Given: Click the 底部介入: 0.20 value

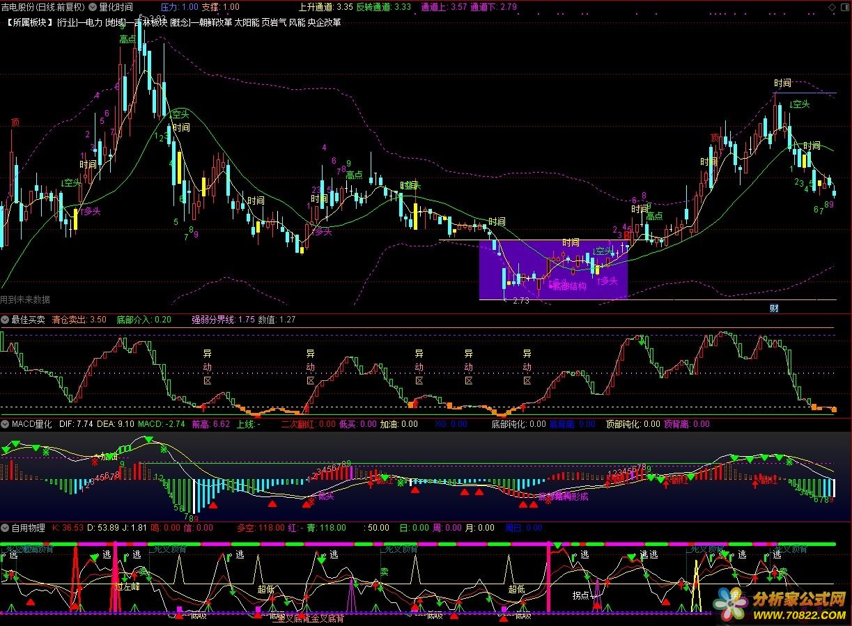Looking at the screenshot, I should 144,320.
